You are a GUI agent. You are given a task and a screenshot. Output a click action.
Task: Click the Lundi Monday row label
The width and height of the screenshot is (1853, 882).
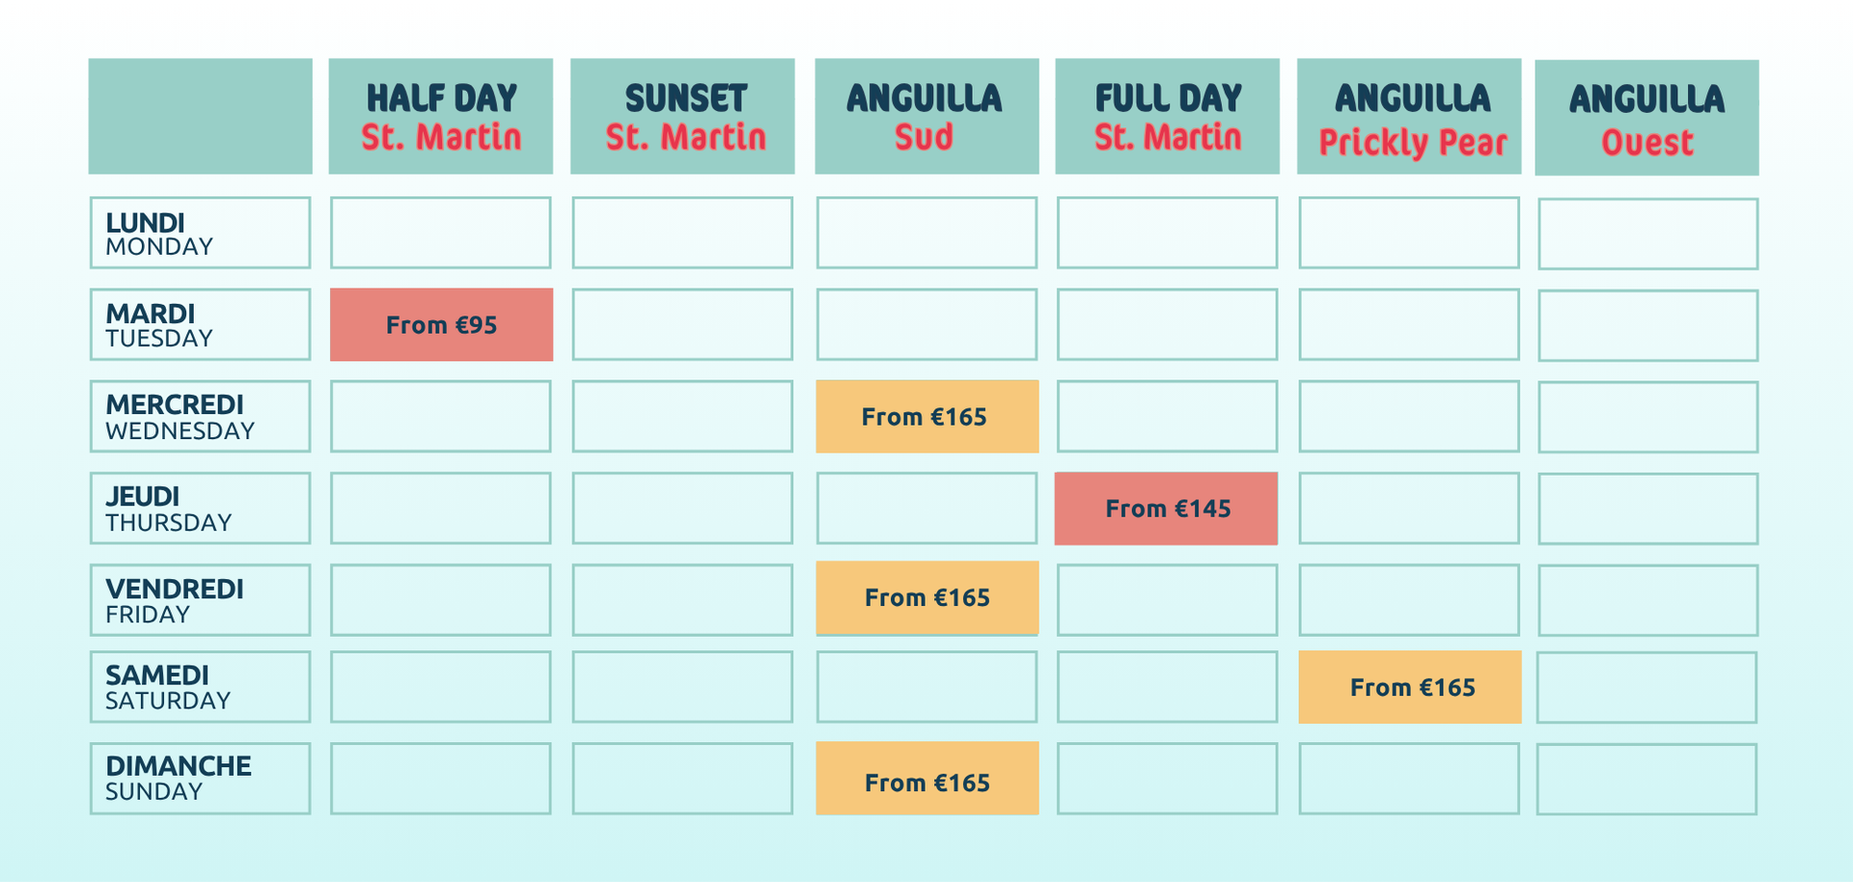pos(200,233)
